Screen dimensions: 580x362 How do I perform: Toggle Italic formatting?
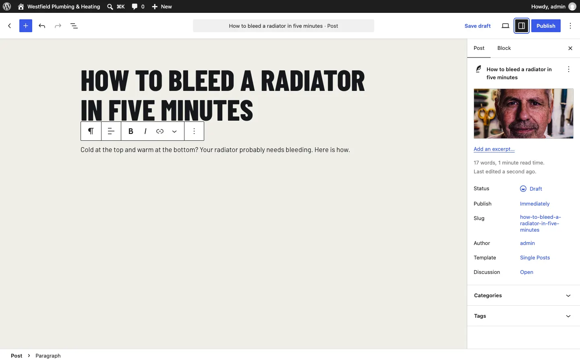(x=145, y=132)
